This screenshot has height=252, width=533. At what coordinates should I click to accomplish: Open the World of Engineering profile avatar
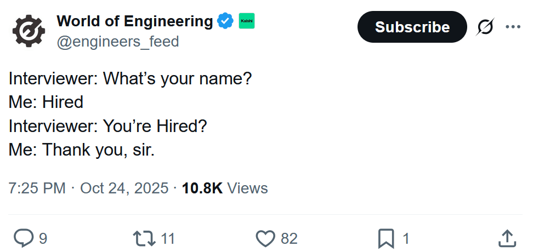(29, 30)
